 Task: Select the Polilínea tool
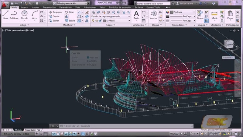[x=14, y=15]
